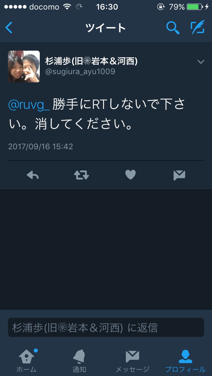Reply to the tweet using the arrow icon

click(33, 175)
